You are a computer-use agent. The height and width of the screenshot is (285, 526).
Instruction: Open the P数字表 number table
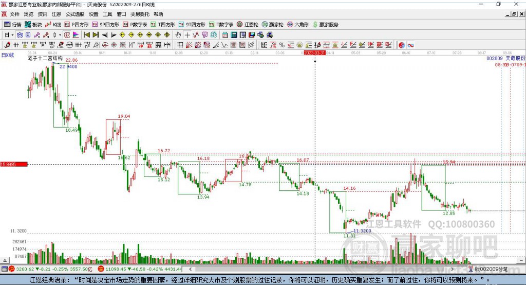click(135, 25)
